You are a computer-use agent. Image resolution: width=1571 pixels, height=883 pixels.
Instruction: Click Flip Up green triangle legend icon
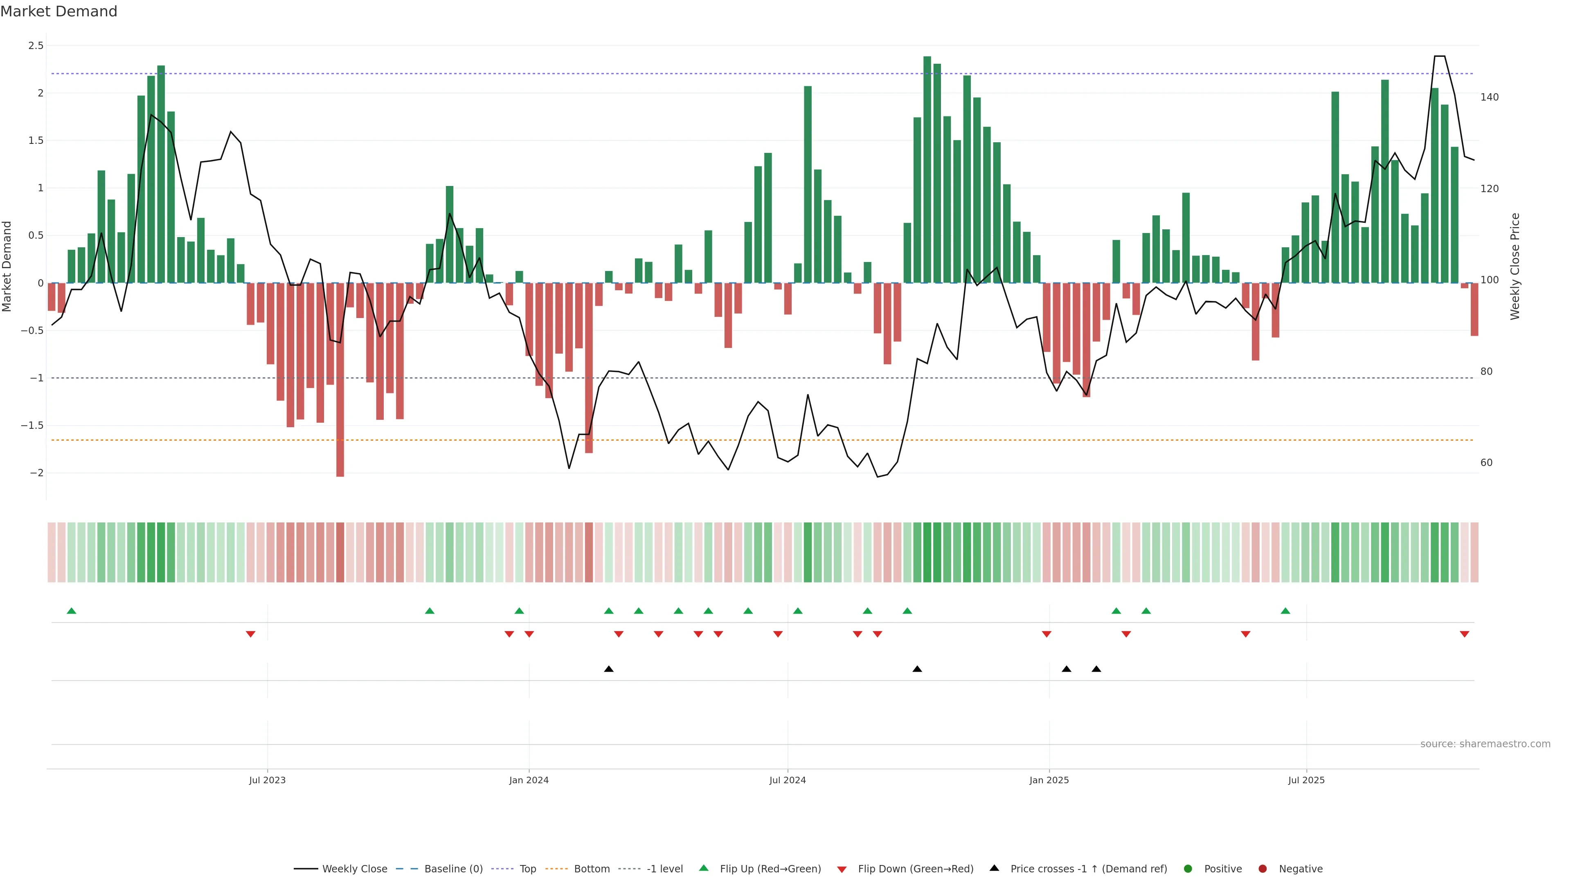[x=704, y=868]
